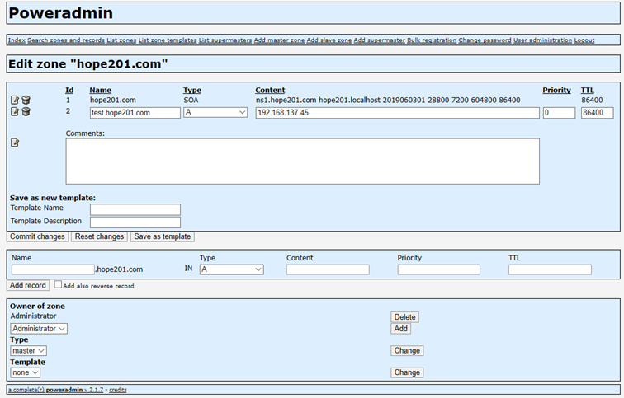Click into the Comments text area
Screen dimensions: 624x398
coord(302,162)
